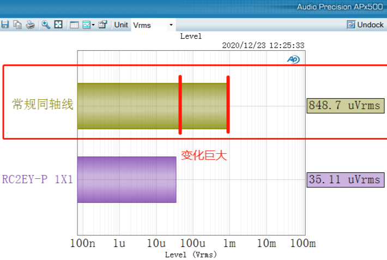Click the 常规同轴线 channel label
This screenshot has width=387, height=260.
click(43, 104)
